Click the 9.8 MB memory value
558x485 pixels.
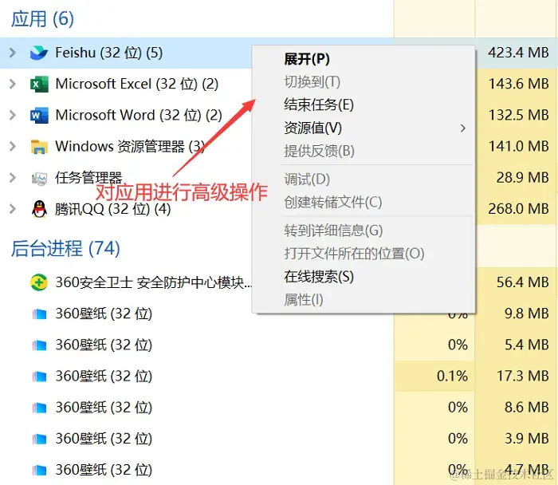(x=527, y=313)
